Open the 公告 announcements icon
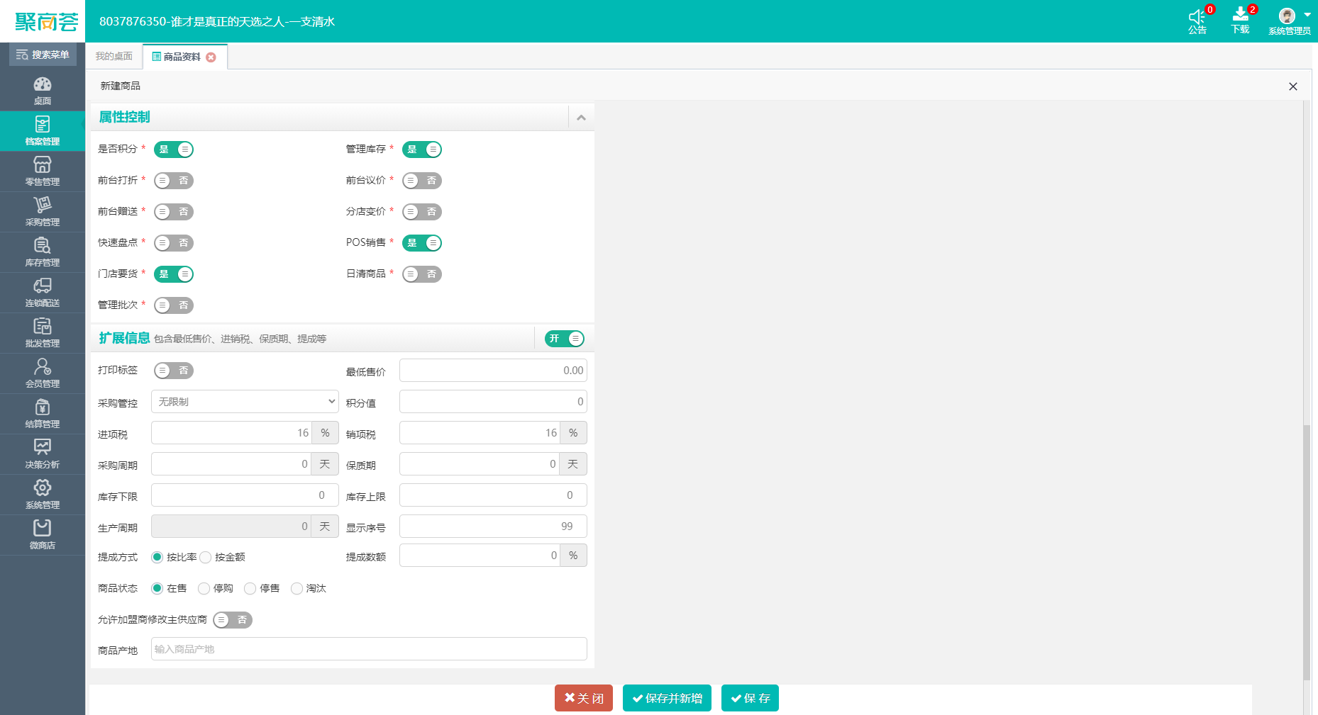The image size is (1318, 715). coord(1197,21)
